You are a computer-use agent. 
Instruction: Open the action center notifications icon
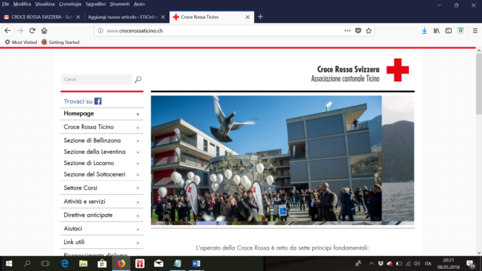click(x=470, y=263)
